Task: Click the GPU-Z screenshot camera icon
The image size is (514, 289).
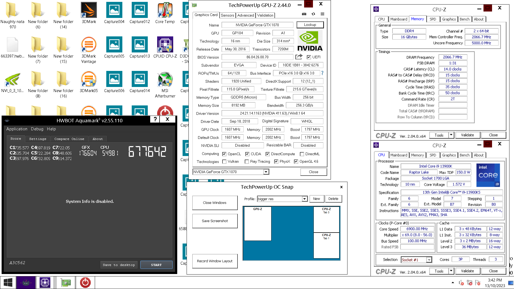Action: pyautogui.click(x=304, y=14)
